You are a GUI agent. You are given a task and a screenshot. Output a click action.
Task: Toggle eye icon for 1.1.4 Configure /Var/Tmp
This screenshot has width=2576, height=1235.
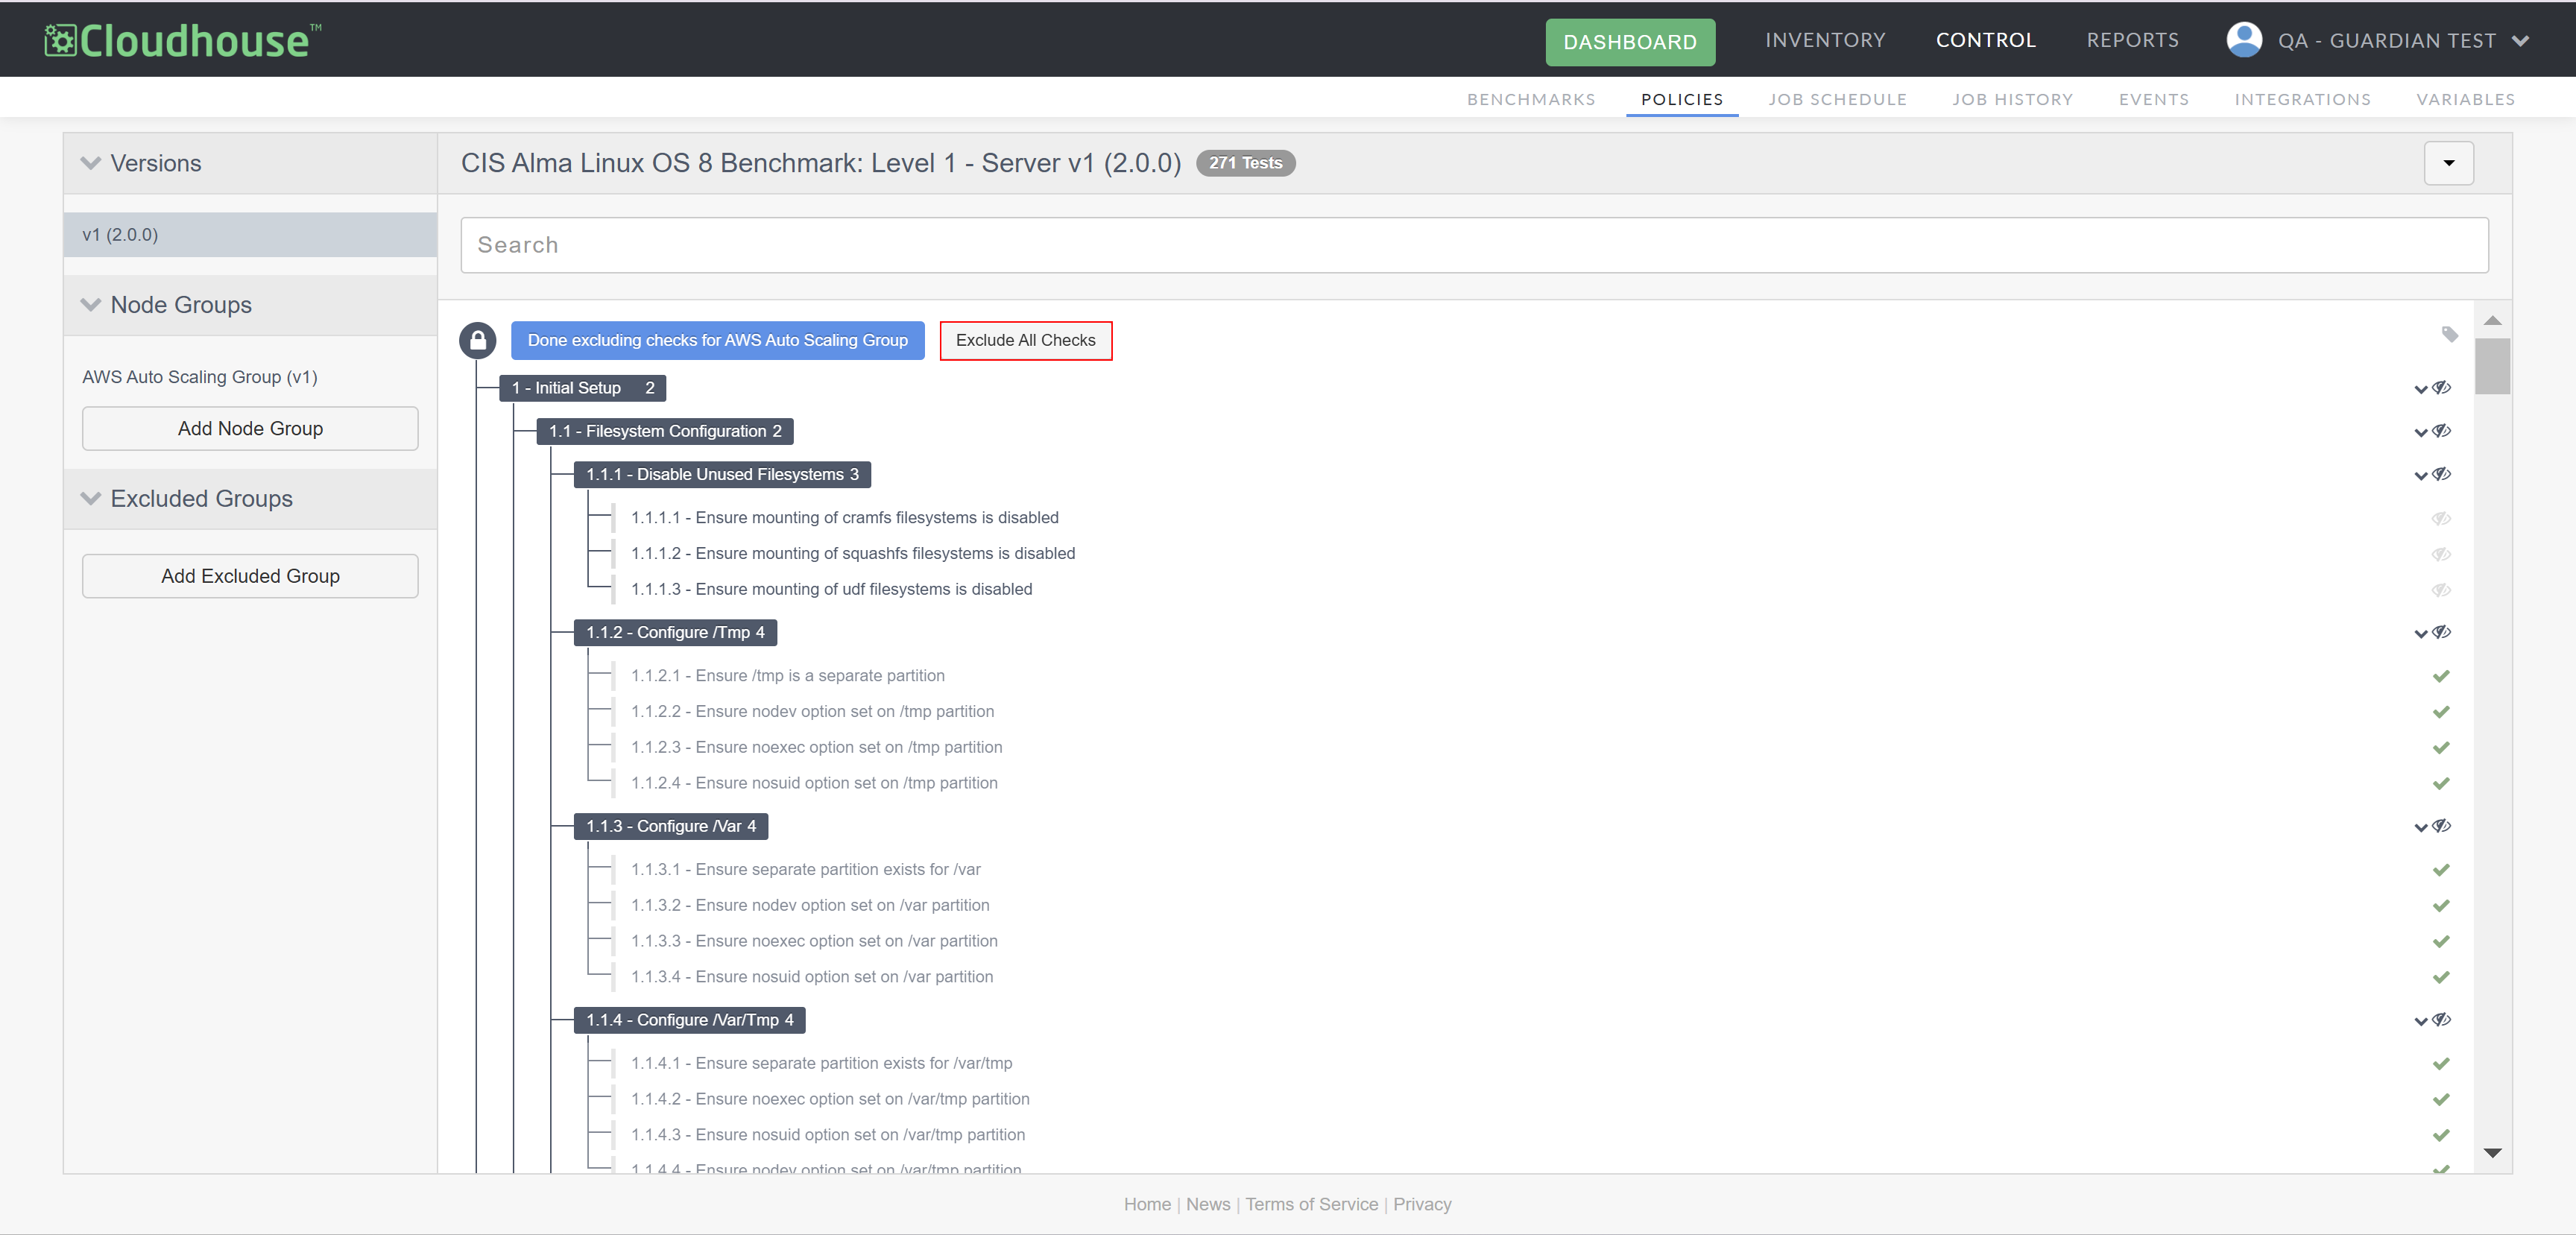[2442, 1020]
